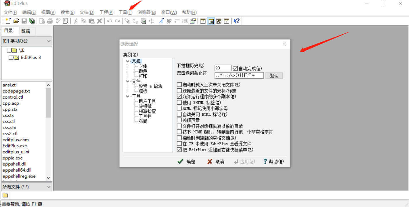Click the 默认 button to reset delimiters
The width and height of the screenshot is (409, 207).
coord(274,75)
